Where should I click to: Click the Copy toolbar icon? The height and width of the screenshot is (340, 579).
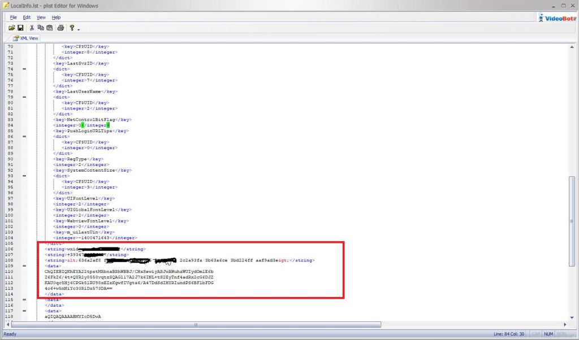(41, 28)
